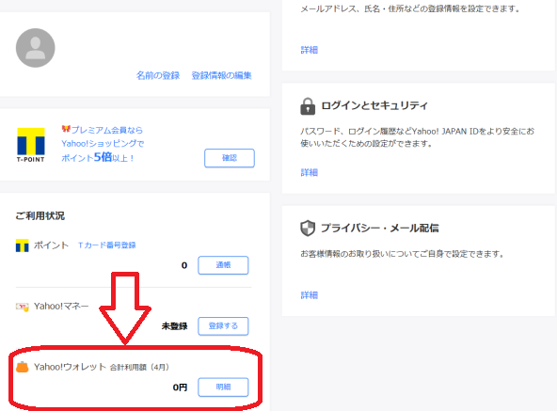Click the ログインとセキュリティ heading
Image resolution: width=557 pixels, height=411 pixels.
[374, 105]
